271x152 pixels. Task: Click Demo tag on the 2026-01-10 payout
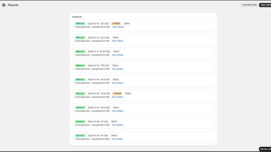click(115, 66)
